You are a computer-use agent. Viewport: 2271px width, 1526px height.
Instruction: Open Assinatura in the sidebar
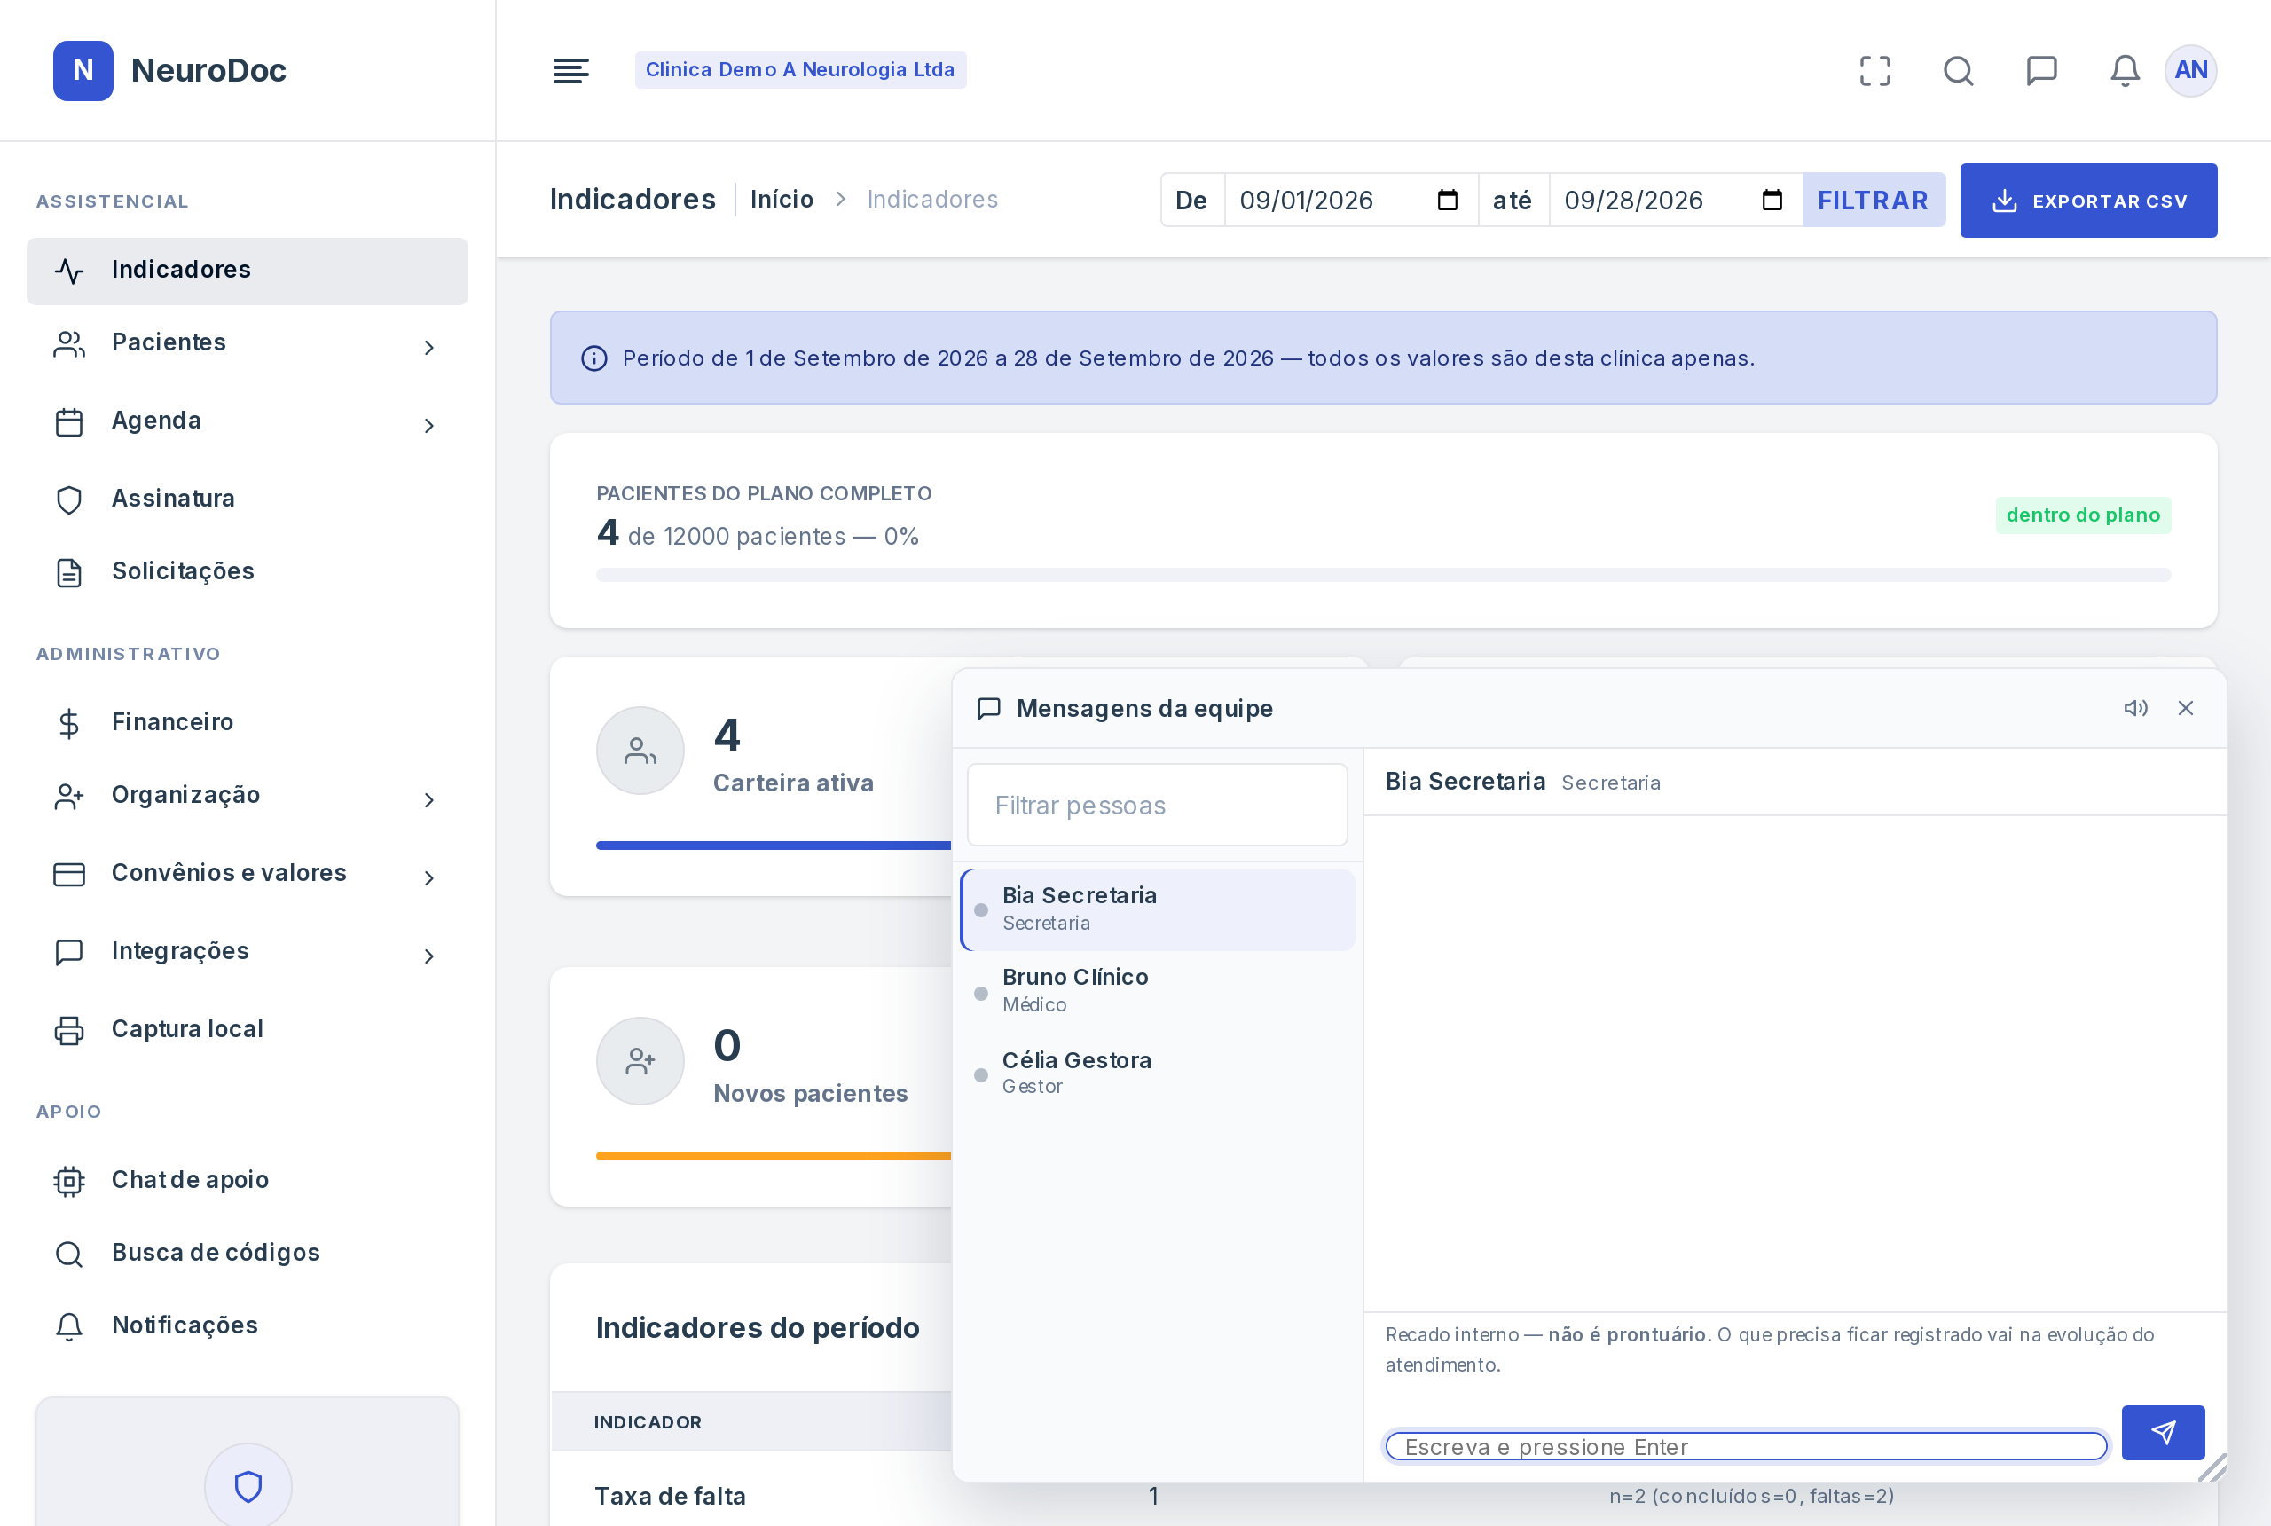248,499
